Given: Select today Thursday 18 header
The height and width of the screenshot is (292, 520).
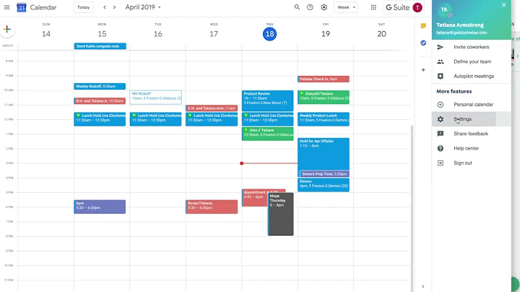Looking at the screenshot, I should coord(269,34).
